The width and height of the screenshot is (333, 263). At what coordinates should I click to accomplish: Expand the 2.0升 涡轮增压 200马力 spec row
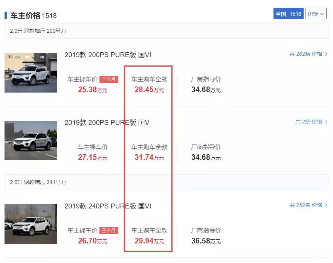click(x=38, y=31)
